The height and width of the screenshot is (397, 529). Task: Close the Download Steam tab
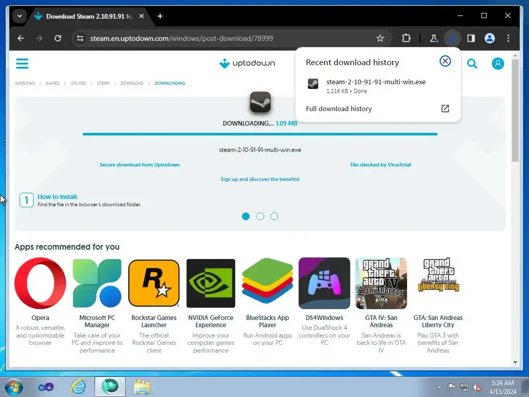(142, 16)
